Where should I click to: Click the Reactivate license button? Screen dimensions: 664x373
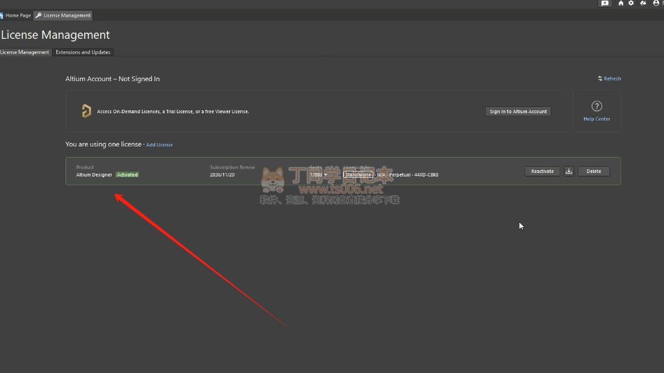pos(542,171)
